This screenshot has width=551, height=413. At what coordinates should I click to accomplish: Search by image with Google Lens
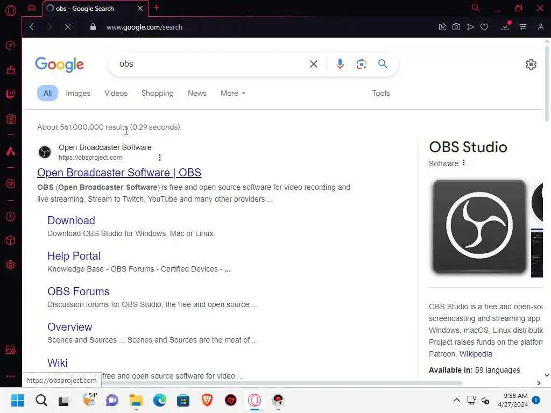pos(361,64)
